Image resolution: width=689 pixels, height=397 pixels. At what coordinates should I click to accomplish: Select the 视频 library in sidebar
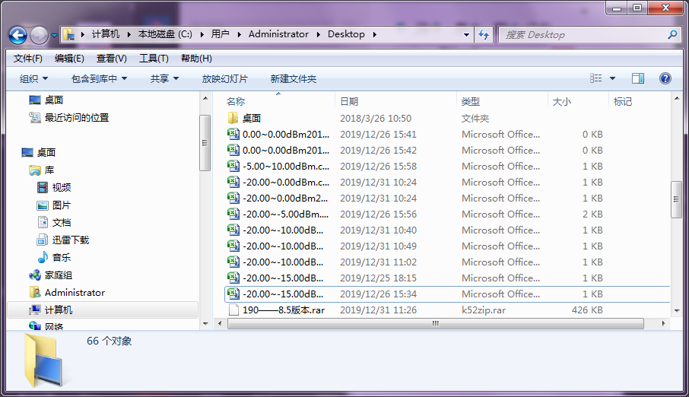[x=61, y=188]
